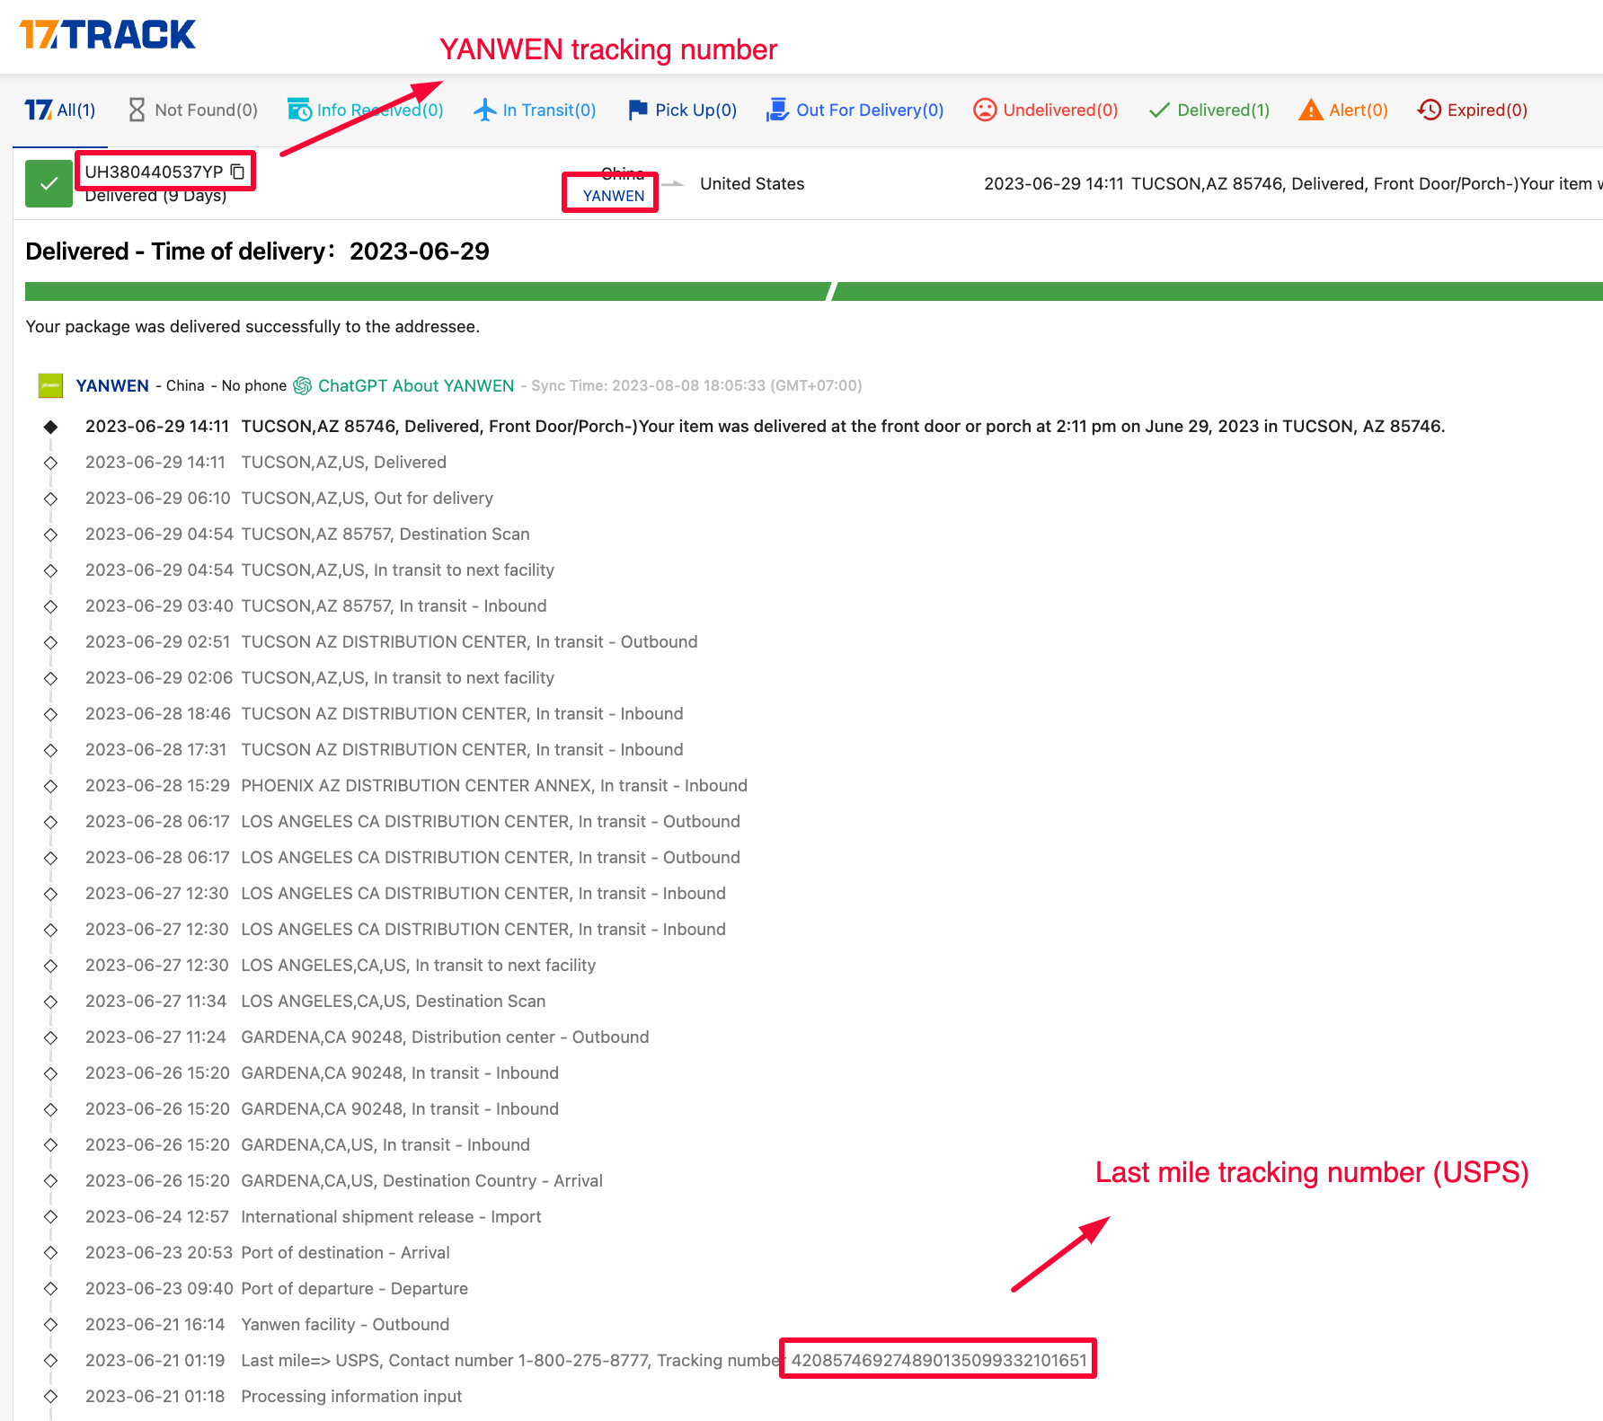Open the Alert(0) tab
Viewport: 1603px width, 1421px height.
(1343, 110)
